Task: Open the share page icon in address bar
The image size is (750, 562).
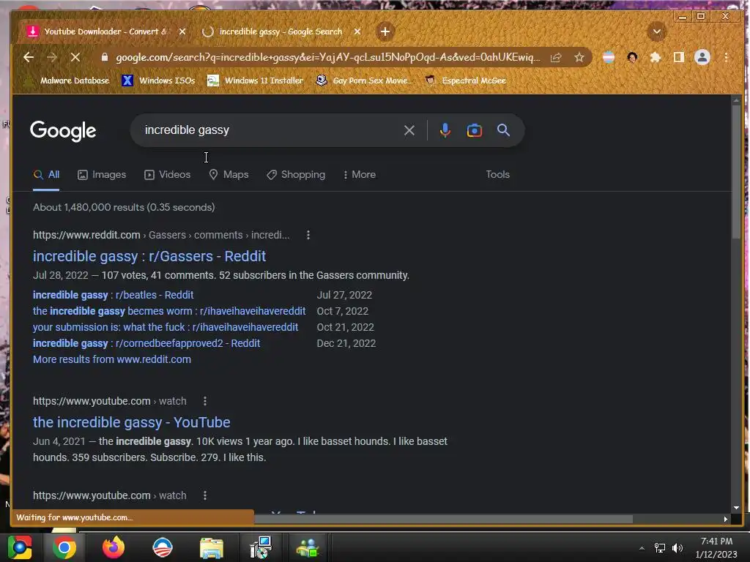Action: 556,57
